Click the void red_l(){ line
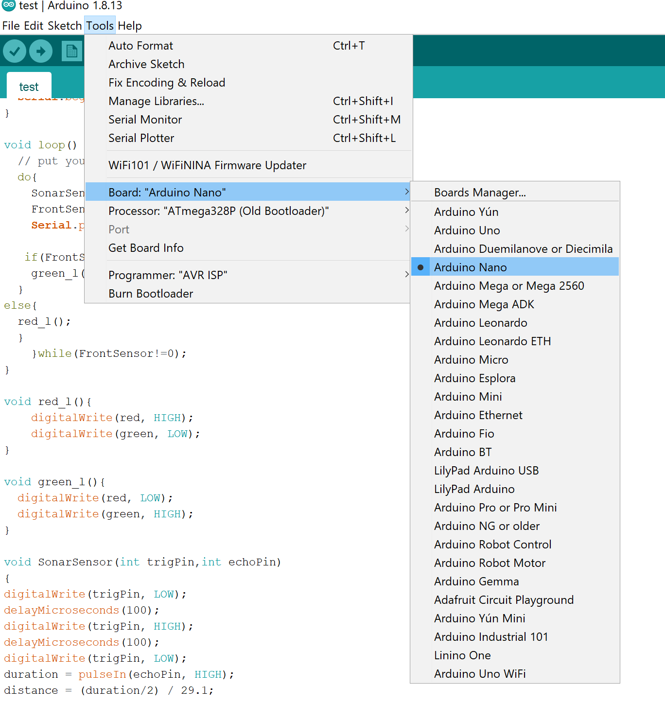 click(x=48, y=402)
